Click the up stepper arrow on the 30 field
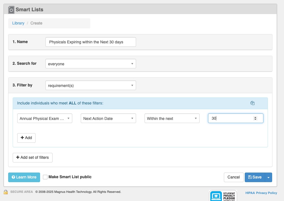Screen dimensions: 284x201 click(255, 117)
